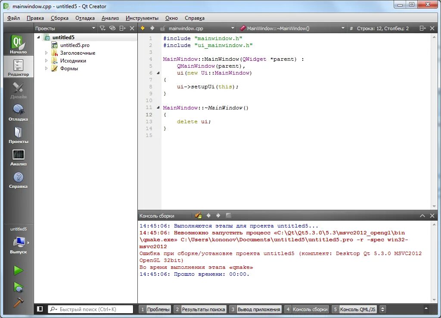
Task: Open the Отладка menu
Action: point(85,18)
